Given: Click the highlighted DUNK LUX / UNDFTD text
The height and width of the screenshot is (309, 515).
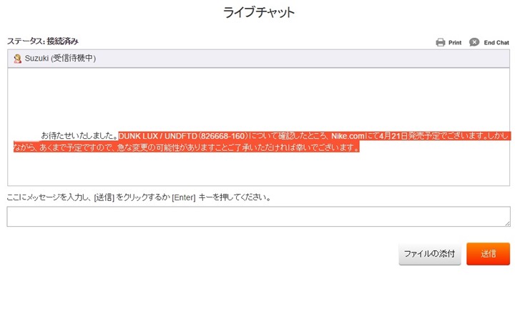Looking at the screenshot, I should (x=157, y=136).
